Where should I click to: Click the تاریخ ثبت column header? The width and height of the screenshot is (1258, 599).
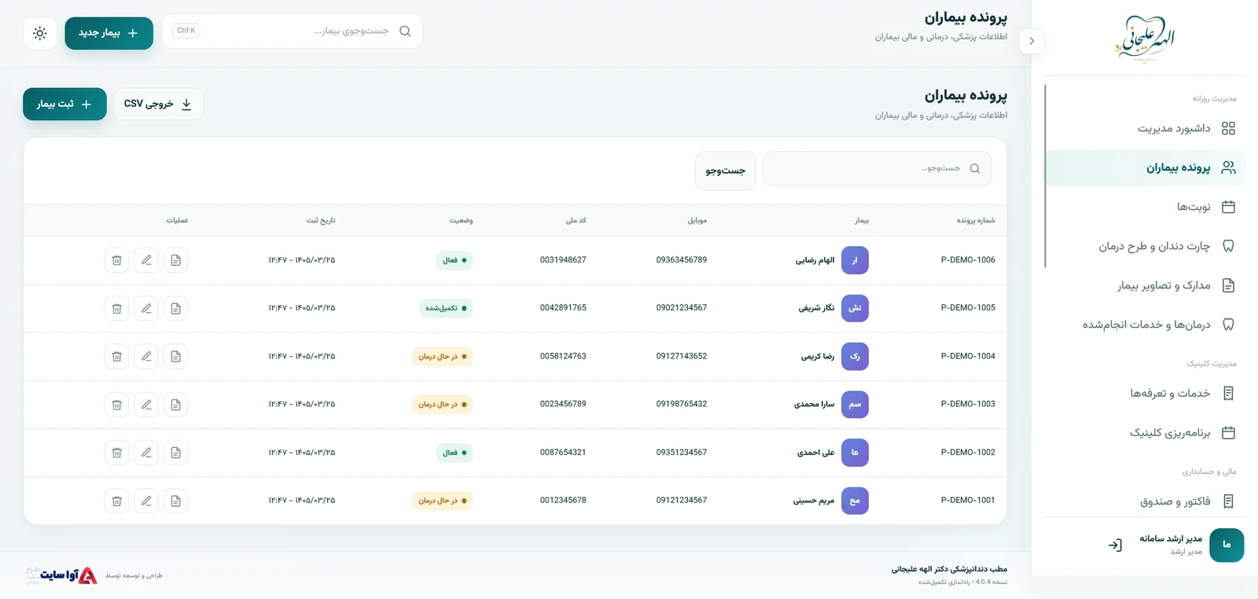coord(321,220)
